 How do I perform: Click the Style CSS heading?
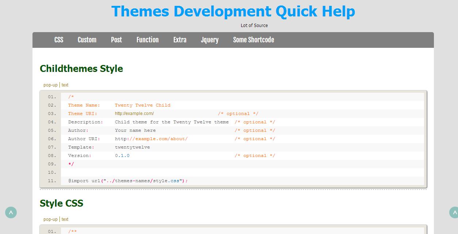(x=62, y=203)
